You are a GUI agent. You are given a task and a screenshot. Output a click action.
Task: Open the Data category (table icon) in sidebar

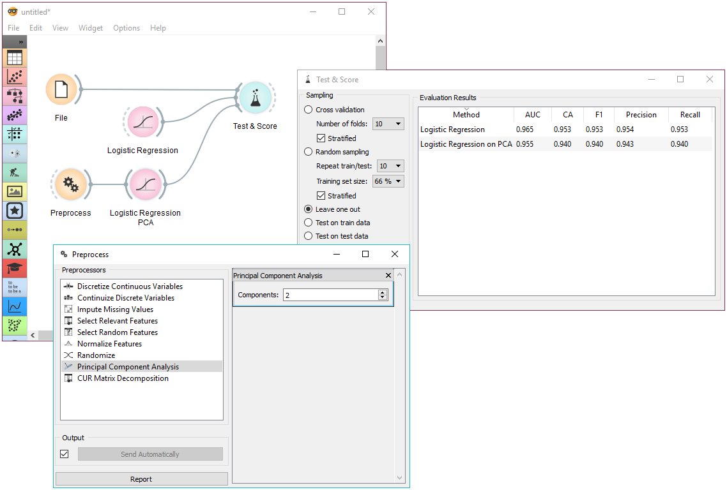[x=14, y=58]
